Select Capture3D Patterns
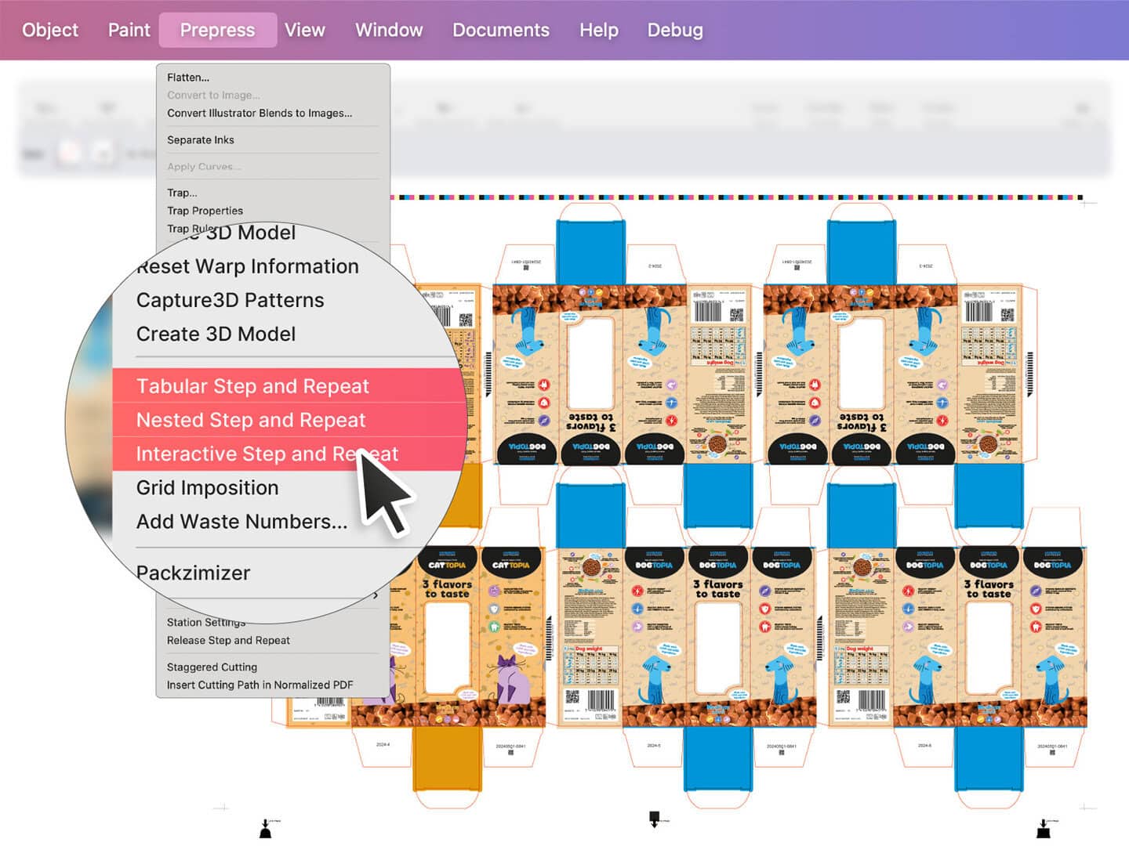Viewport: 1129px width, 846px height. [x=230, y=300]
